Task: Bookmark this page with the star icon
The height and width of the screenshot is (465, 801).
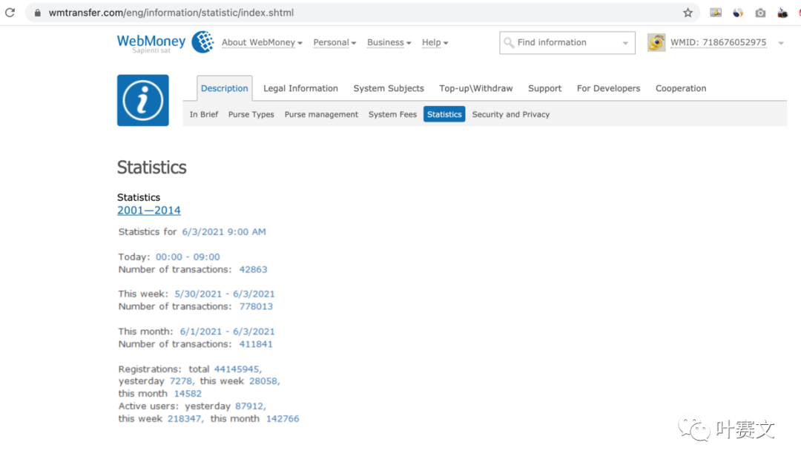Action: click(x=688, y=13)
